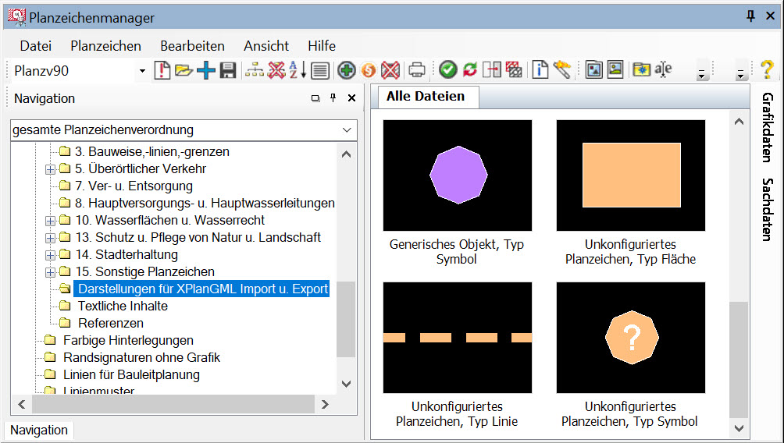Click the A-Z sort icon
The width and height of the screenshot is (784, 443).
click(298, 70)
